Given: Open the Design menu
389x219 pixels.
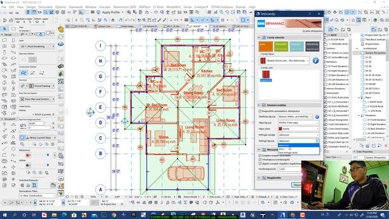Looking at the screenshot, I should point(31,7).
